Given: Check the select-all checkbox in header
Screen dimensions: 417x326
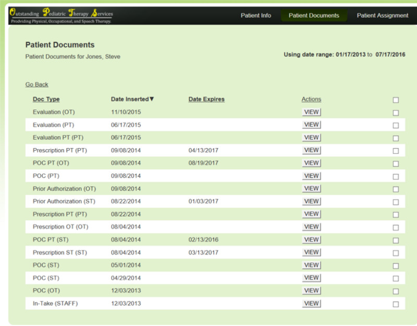Looking at the screenshot, I should tap(396, 100).
